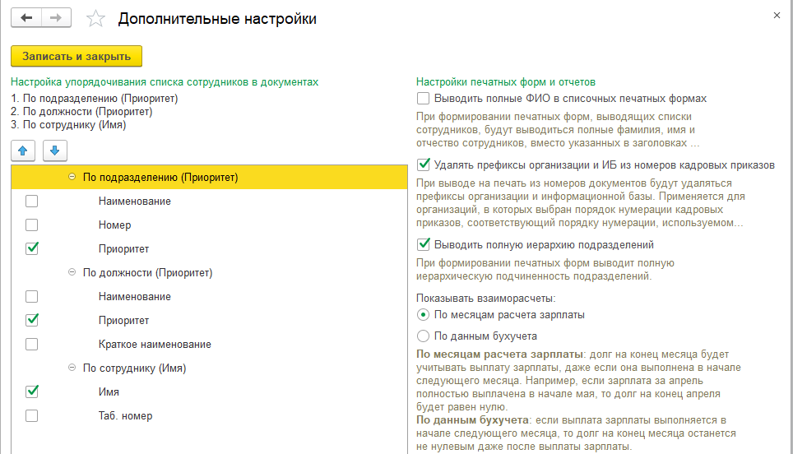Add page to favorites with star icon
The image size is (793, 454).
tap(95, 19)
